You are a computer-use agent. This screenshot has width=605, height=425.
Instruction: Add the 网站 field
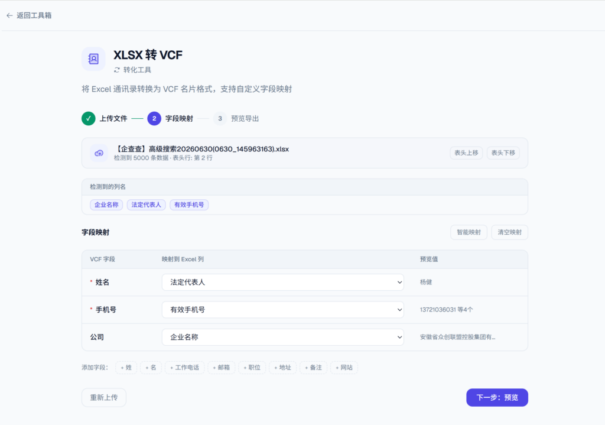[x=344, y=368]
